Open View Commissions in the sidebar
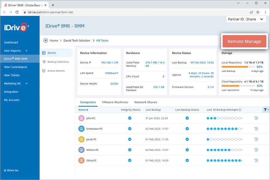270x180 pixels. point(16,67)
